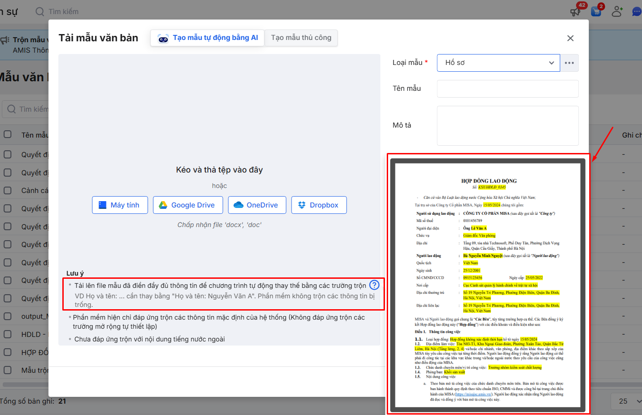The width and height of the screenshot is (642, 415).
Task: Click the Tên mẫu column header in the table
Action: point(35,135)
